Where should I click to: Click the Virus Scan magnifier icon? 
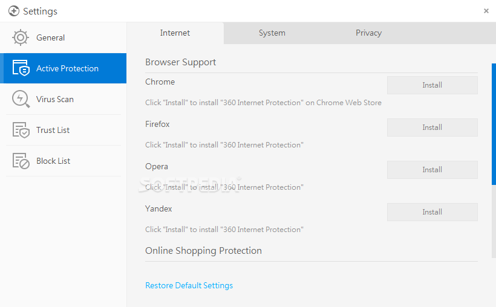[21, 99]
